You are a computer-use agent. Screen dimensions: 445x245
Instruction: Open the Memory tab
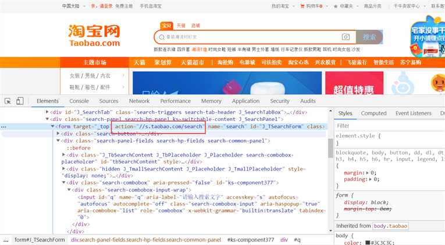pyautogui.click(x=211, y=101)
